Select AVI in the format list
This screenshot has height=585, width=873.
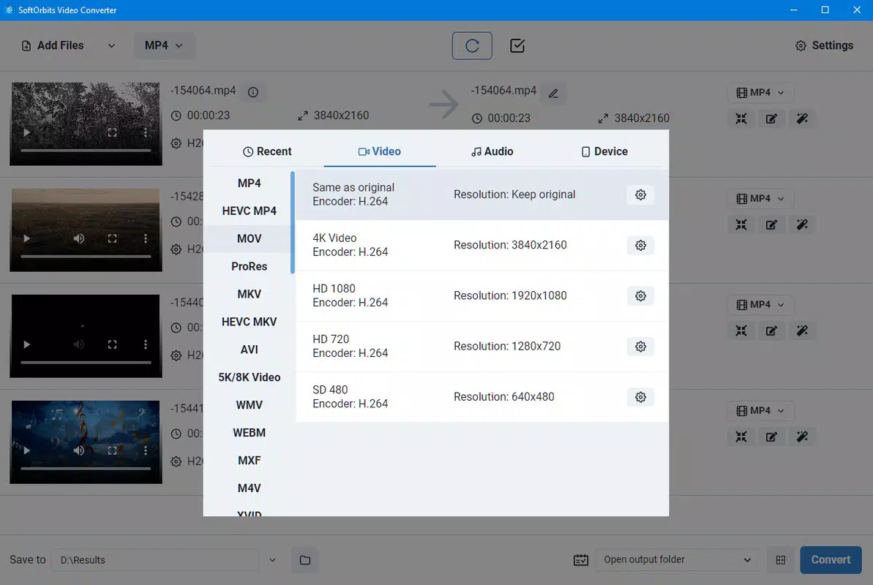[x=249, y=350]
